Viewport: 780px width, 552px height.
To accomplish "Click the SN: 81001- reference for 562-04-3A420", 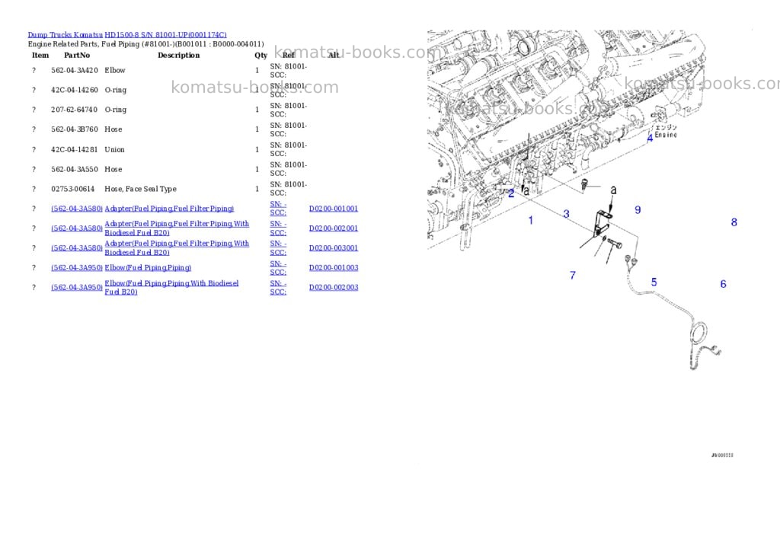I will click(x=289, y=66).
